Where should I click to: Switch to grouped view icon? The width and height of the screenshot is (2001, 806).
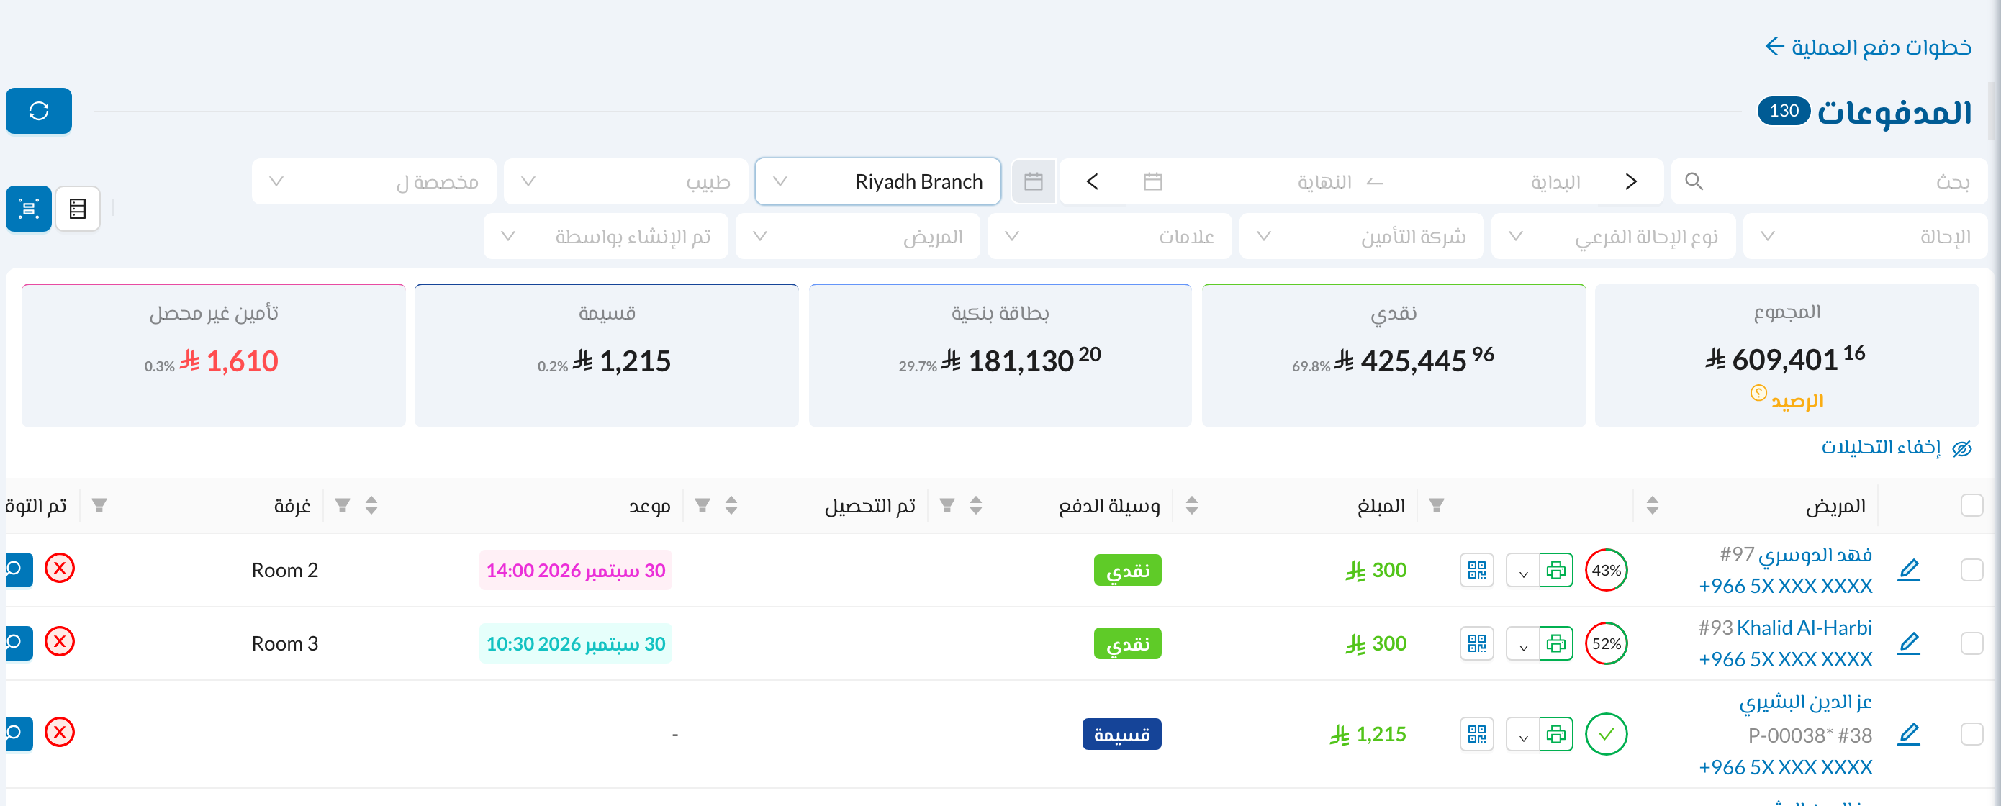click(x=29, y=209)
